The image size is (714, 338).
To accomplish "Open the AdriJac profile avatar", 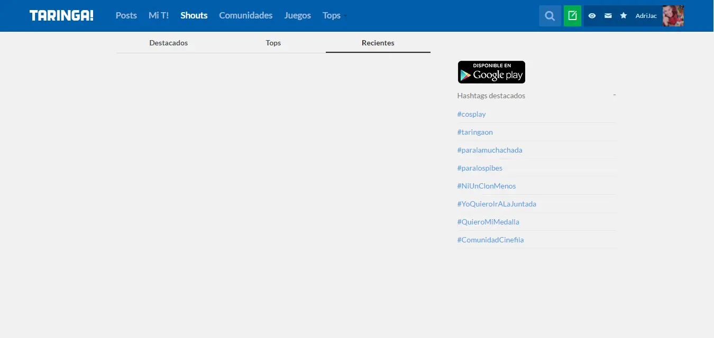I will point(673,16).
